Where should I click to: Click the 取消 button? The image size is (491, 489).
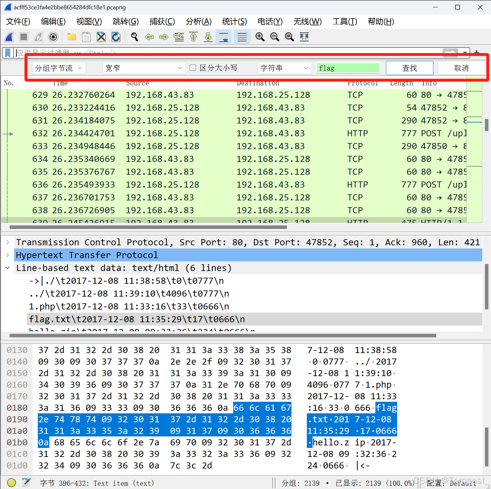coord(462,68)
